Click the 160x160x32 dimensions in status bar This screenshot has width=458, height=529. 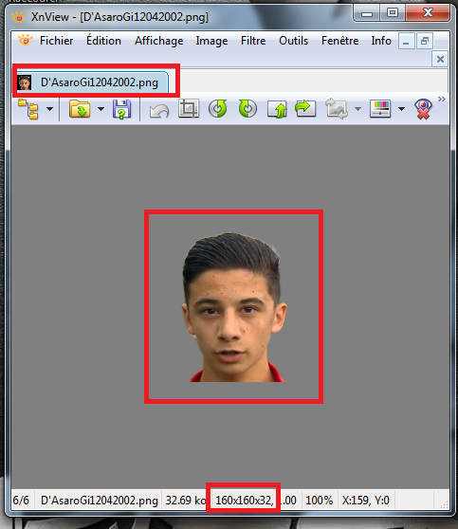pyautogui.click(x=244, y=500)
